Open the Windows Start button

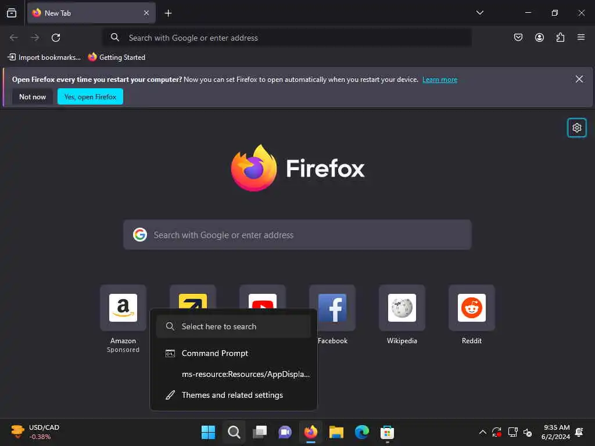pyautogui.click(x=208, y=432)
